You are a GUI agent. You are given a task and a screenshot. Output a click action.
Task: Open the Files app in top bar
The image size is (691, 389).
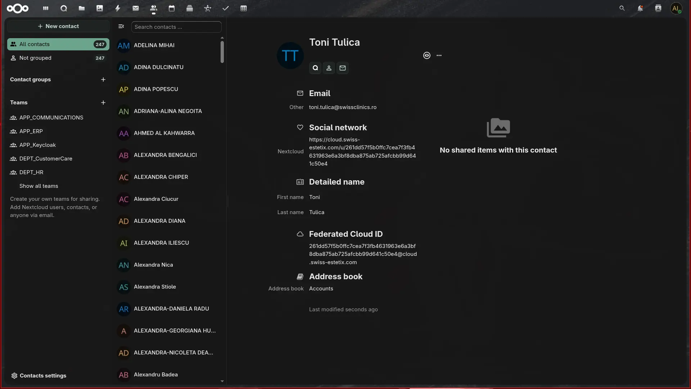pos(82,8)
